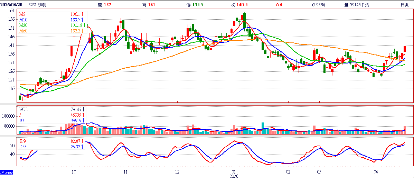Select the M20 moving average legend label
The height and width of the screenshot is (178, 414).
tap(23, 26)
